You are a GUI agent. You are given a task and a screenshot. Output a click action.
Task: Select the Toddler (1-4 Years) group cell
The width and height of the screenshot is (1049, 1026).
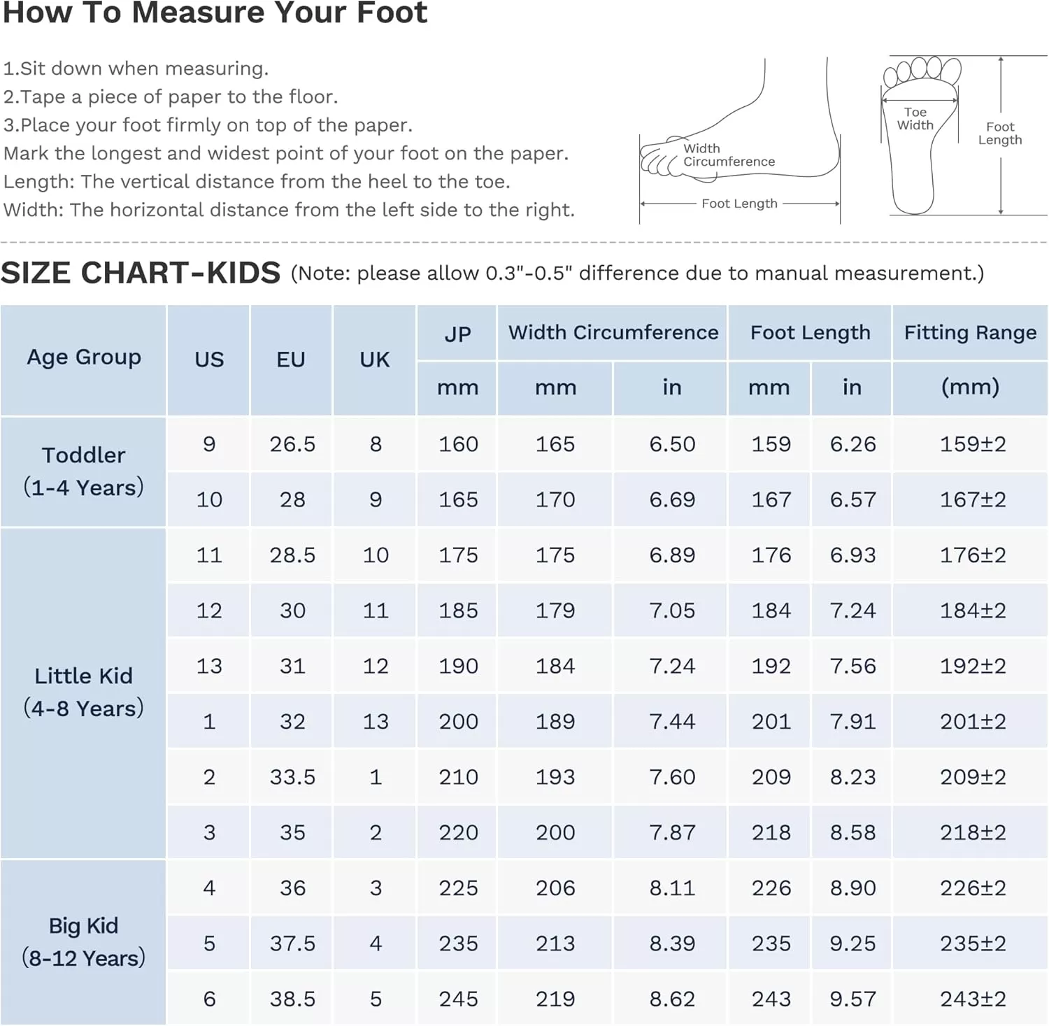[84, 472]
